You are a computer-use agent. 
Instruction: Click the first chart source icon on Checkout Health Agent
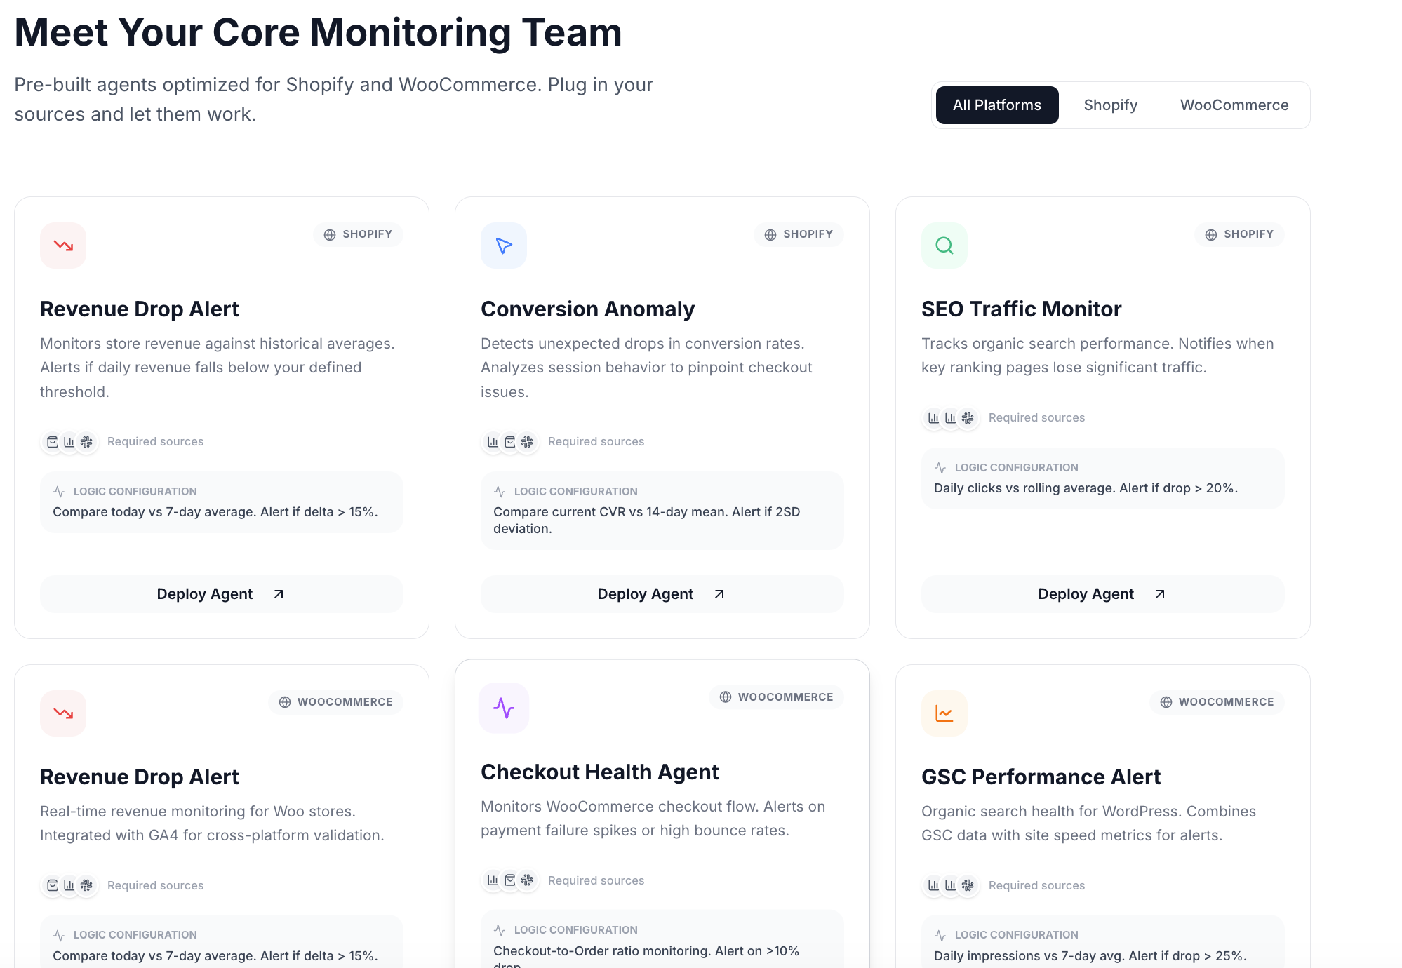coord(493,880)
